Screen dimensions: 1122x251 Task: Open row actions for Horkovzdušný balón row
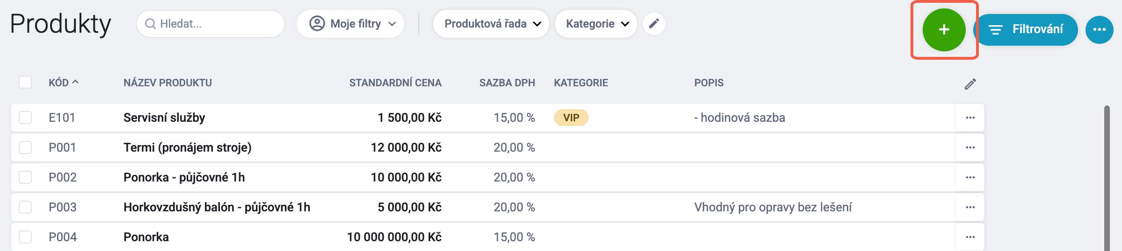970,207
